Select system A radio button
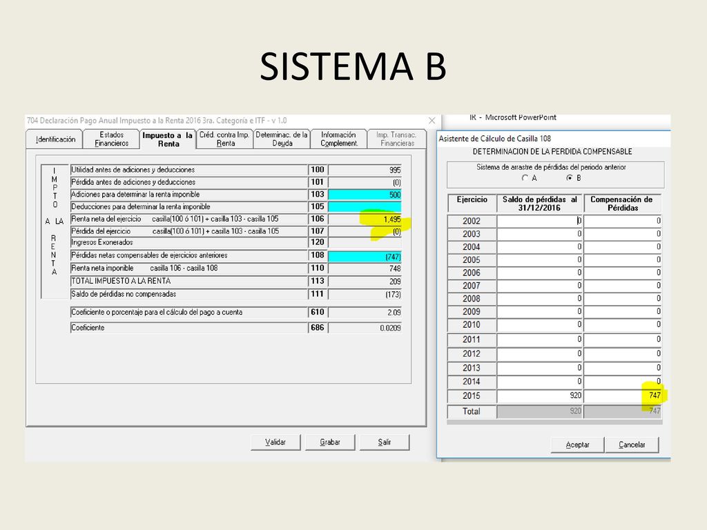The image size is (707, 530). [x=525, y=178]
